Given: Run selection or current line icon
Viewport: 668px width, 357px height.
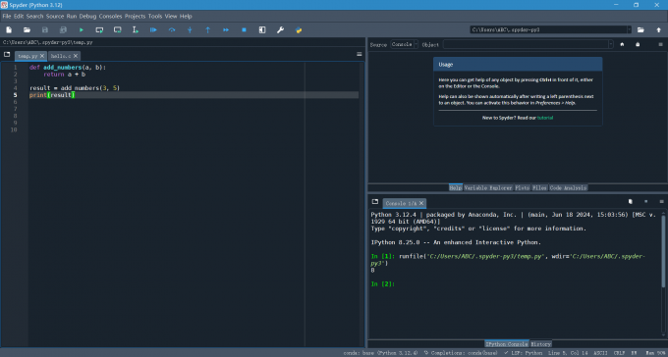Looking at the screenshot, I should [136, 29].
